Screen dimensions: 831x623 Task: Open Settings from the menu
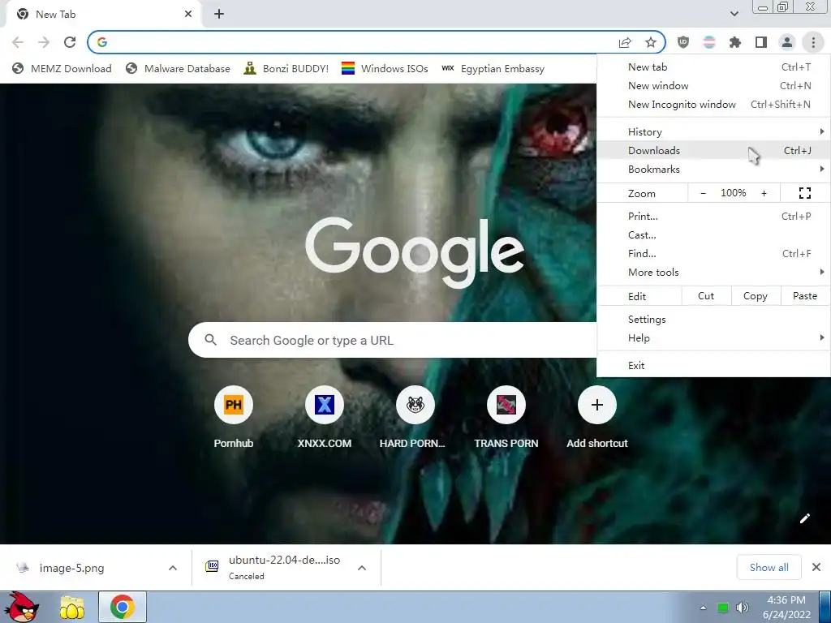713,320
